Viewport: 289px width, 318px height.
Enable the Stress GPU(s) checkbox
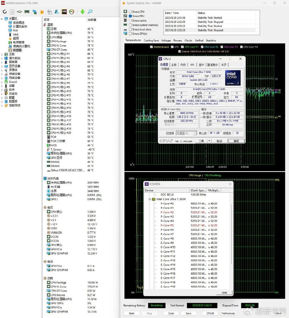click(130, 33)
